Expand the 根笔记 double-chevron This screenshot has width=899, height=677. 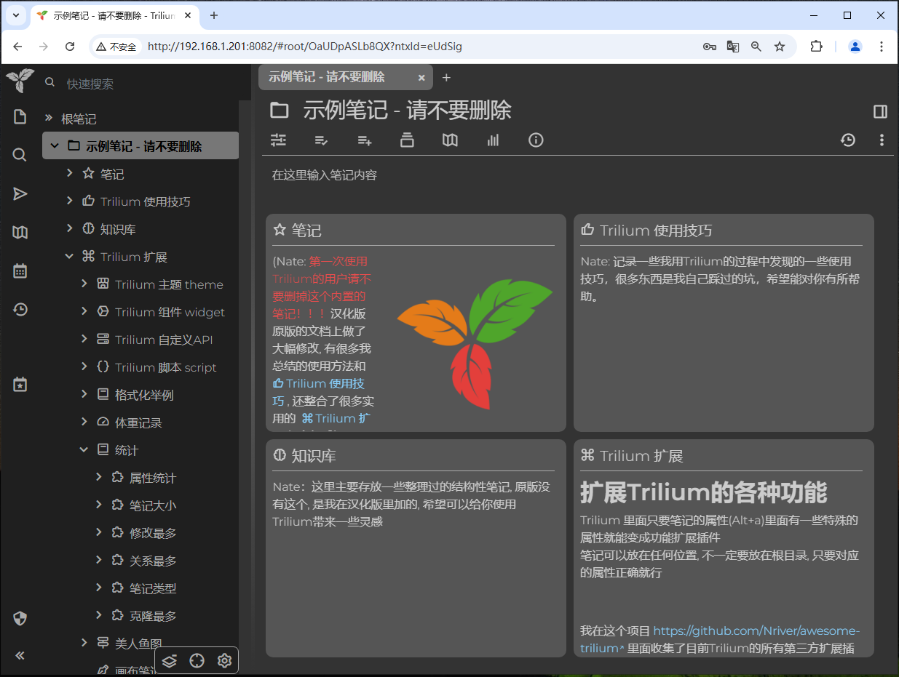(49, 118)
